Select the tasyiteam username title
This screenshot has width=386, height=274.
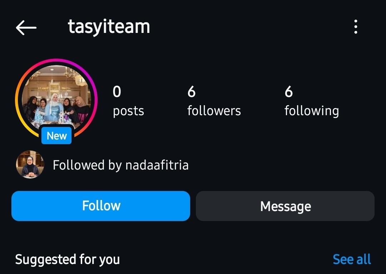[109, 27]
